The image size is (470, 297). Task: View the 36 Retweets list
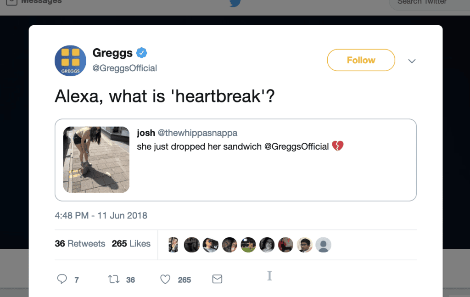pyautogui.click(x=80, y=244)
